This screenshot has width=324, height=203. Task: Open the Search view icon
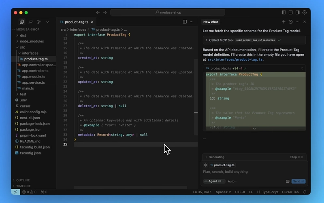pos(31,22)
